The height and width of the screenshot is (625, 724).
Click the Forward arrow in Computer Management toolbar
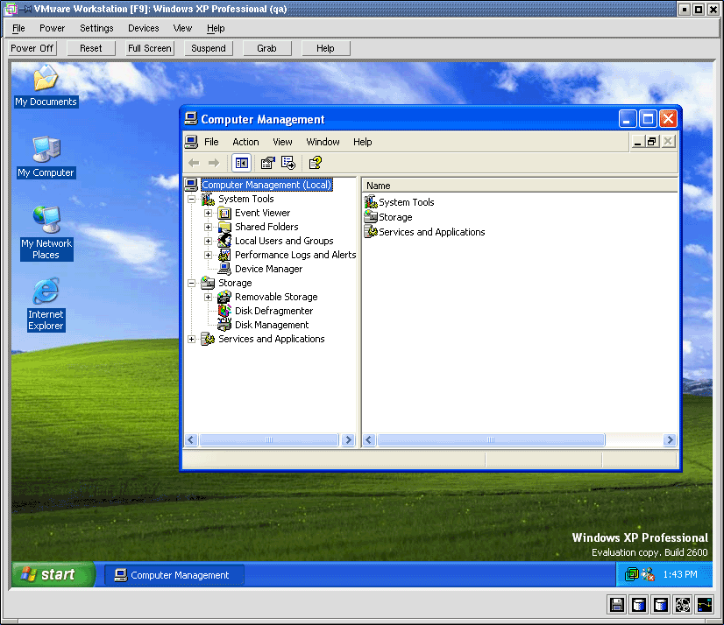coord(214,163)
